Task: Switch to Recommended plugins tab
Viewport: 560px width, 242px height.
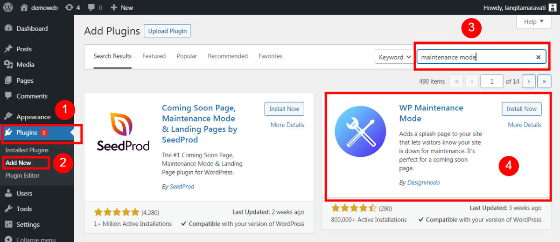Action: (228, 56)
